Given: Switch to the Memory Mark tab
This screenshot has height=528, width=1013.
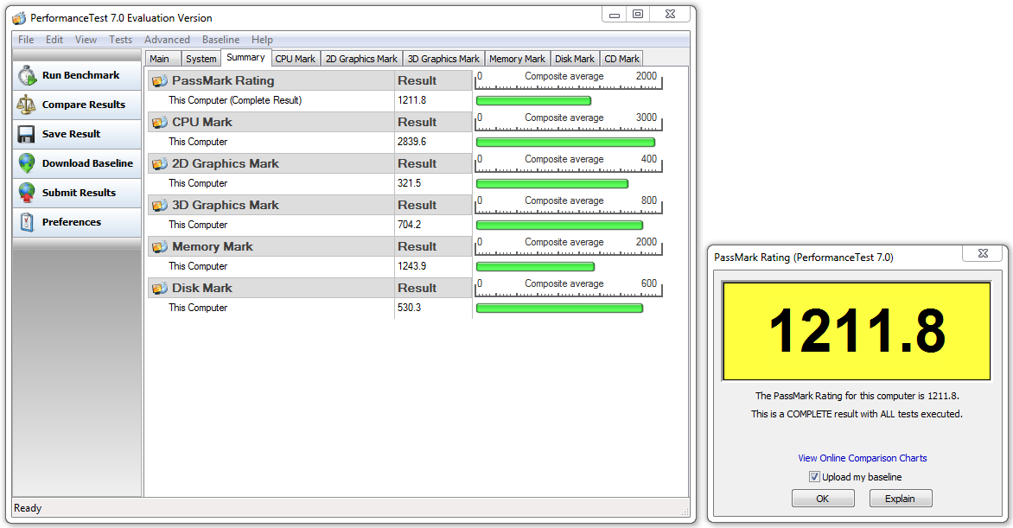Looking at the screenshot, I should 517,58.
